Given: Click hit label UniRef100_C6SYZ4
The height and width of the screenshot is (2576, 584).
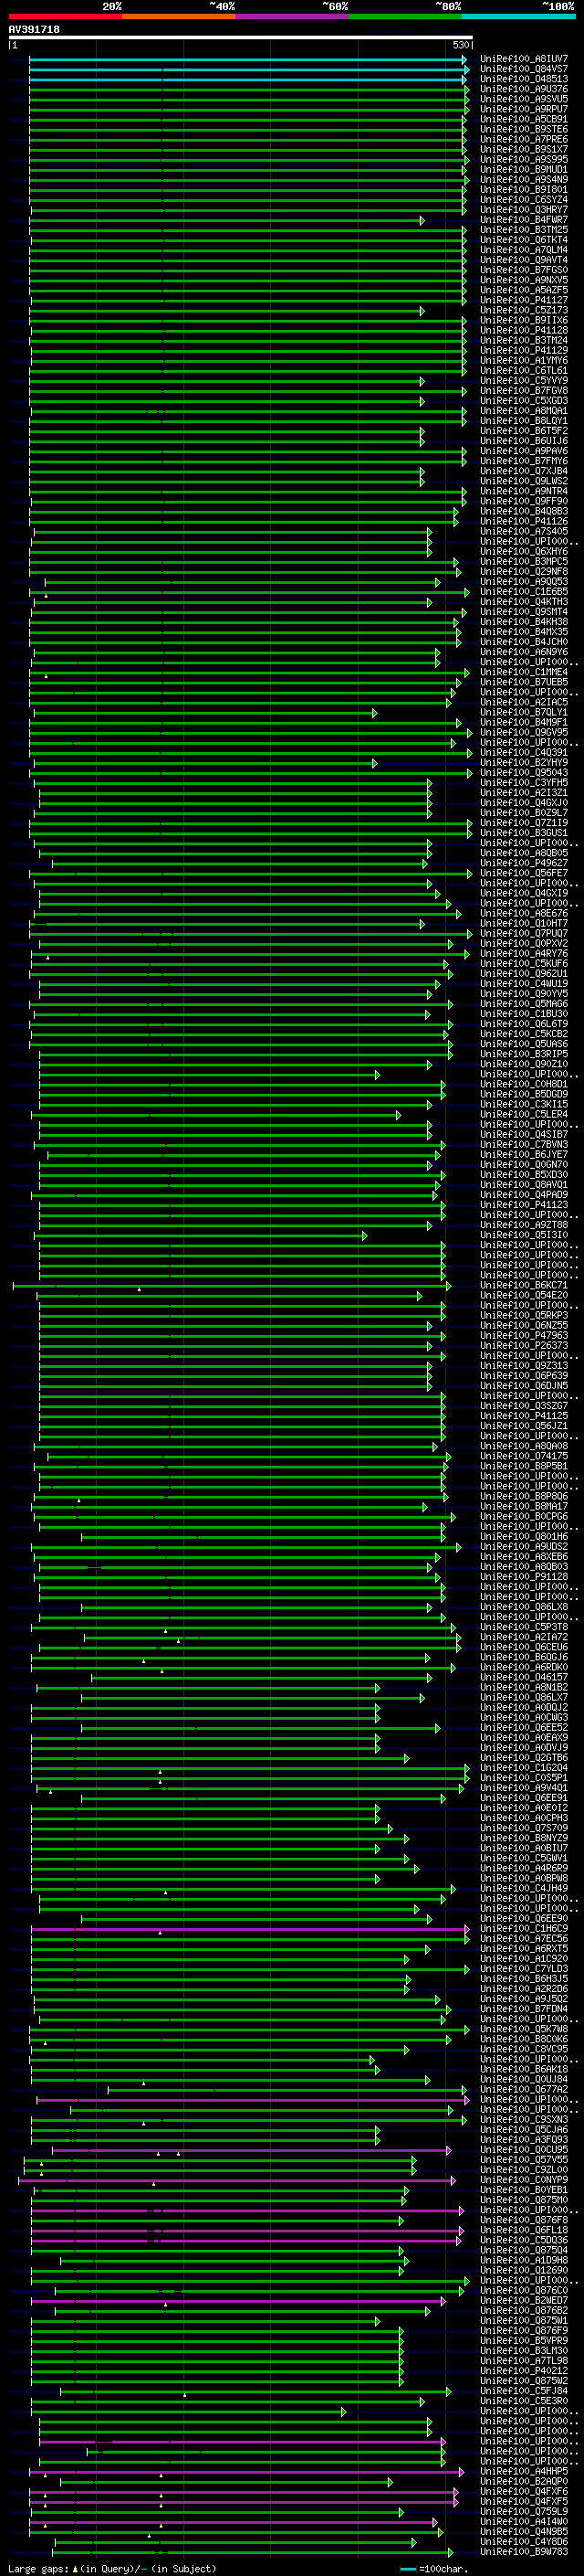Looking at the screenshot, I should pos(523,200).
